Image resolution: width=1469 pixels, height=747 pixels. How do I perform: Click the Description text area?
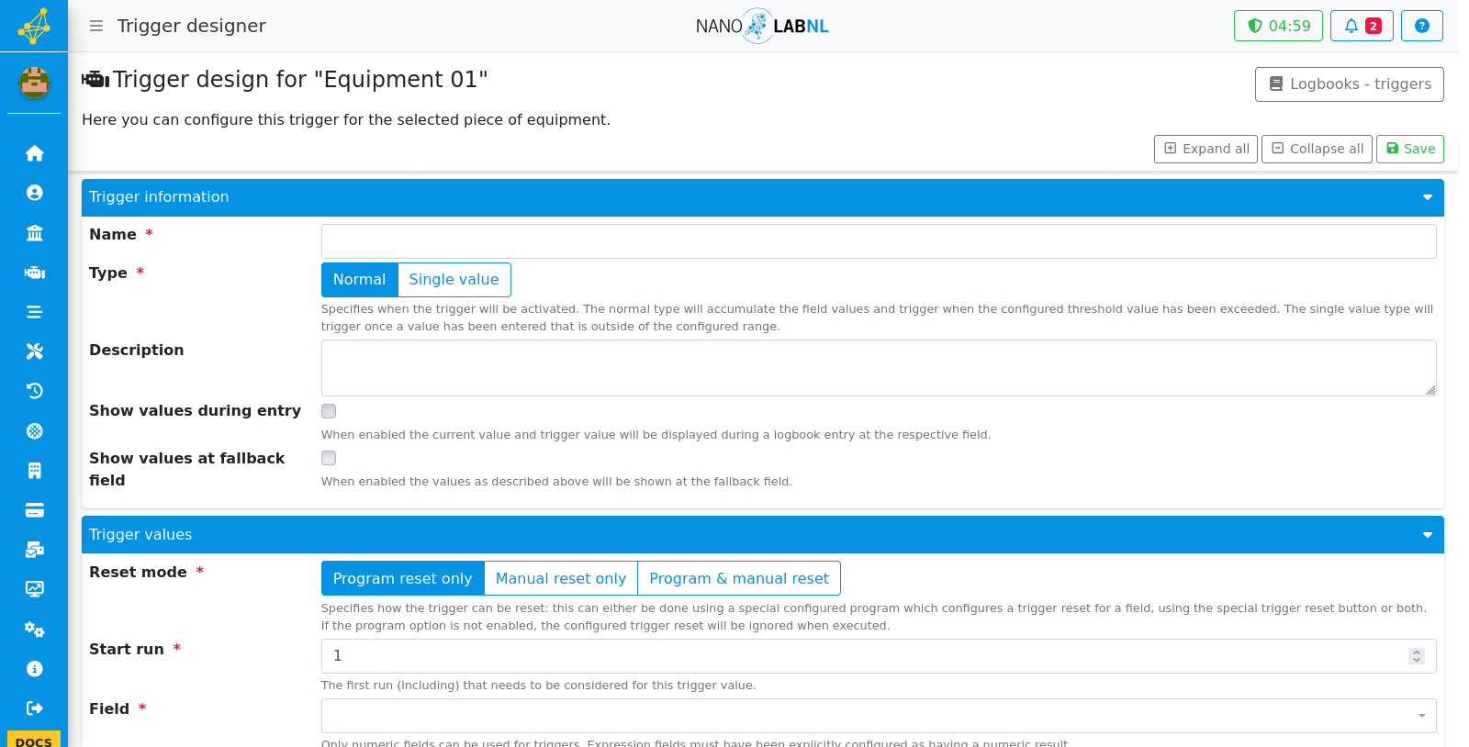pos(879,368)
